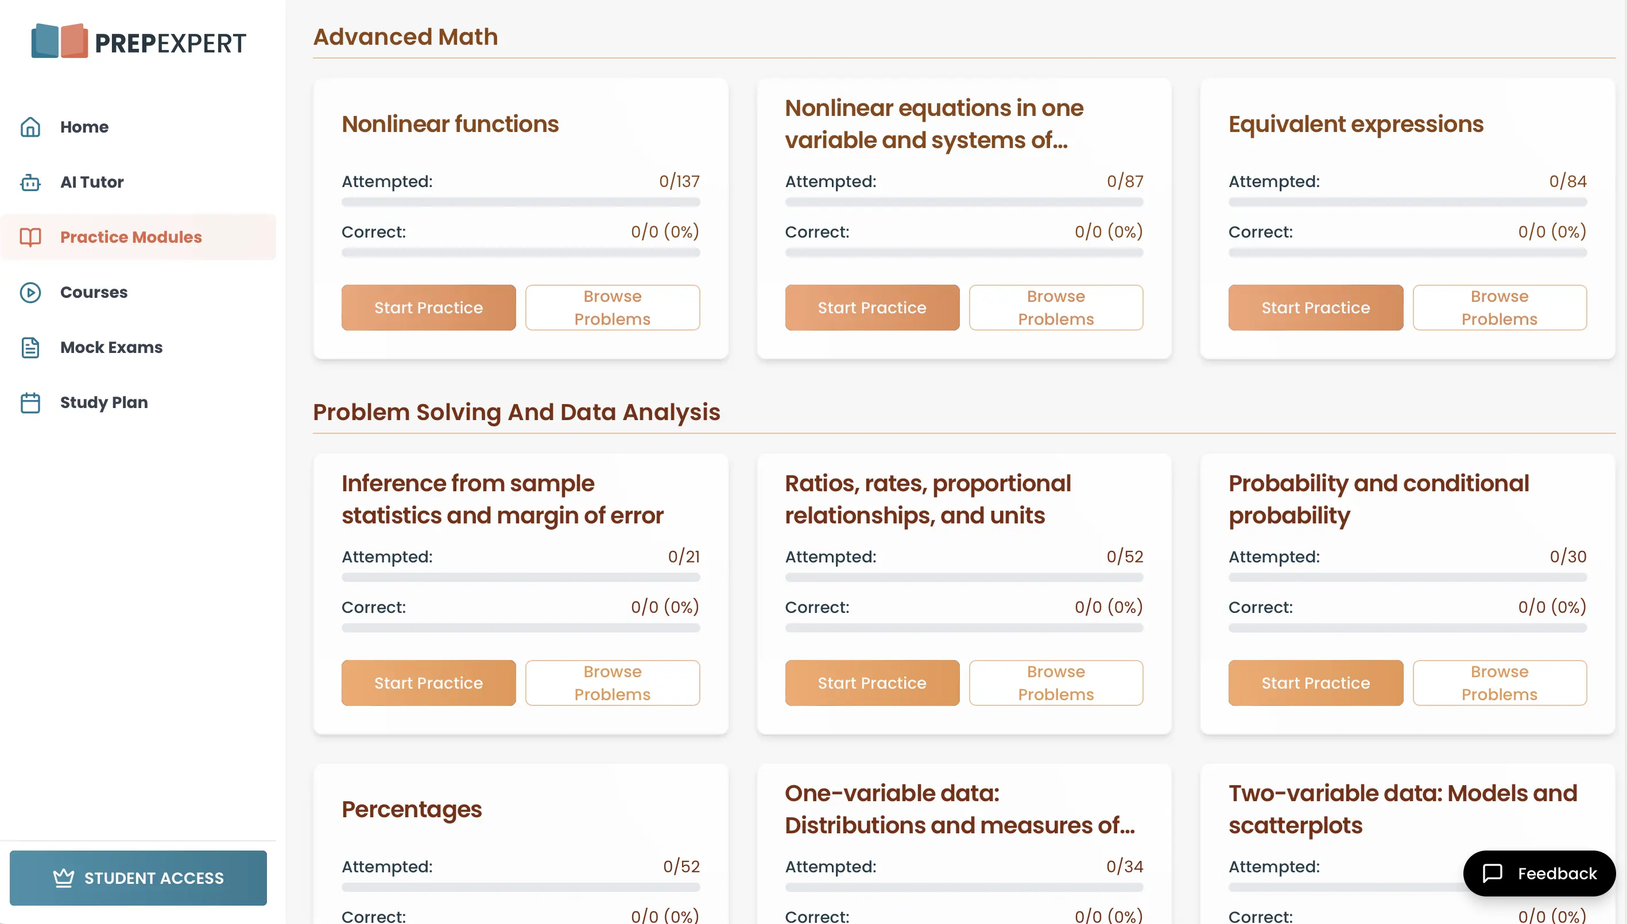Browse Problems for Nonlinear functions
Screen dimensions: 1627x924
tap(613, 308)
